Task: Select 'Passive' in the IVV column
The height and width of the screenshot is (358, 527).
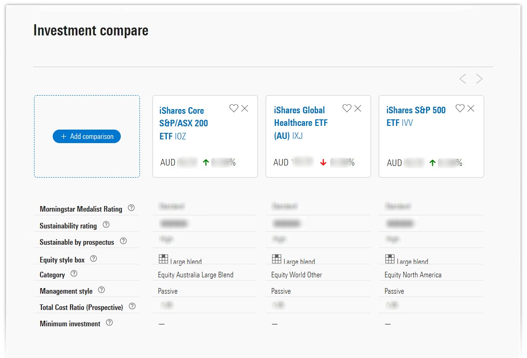Action: pos(394,291)
